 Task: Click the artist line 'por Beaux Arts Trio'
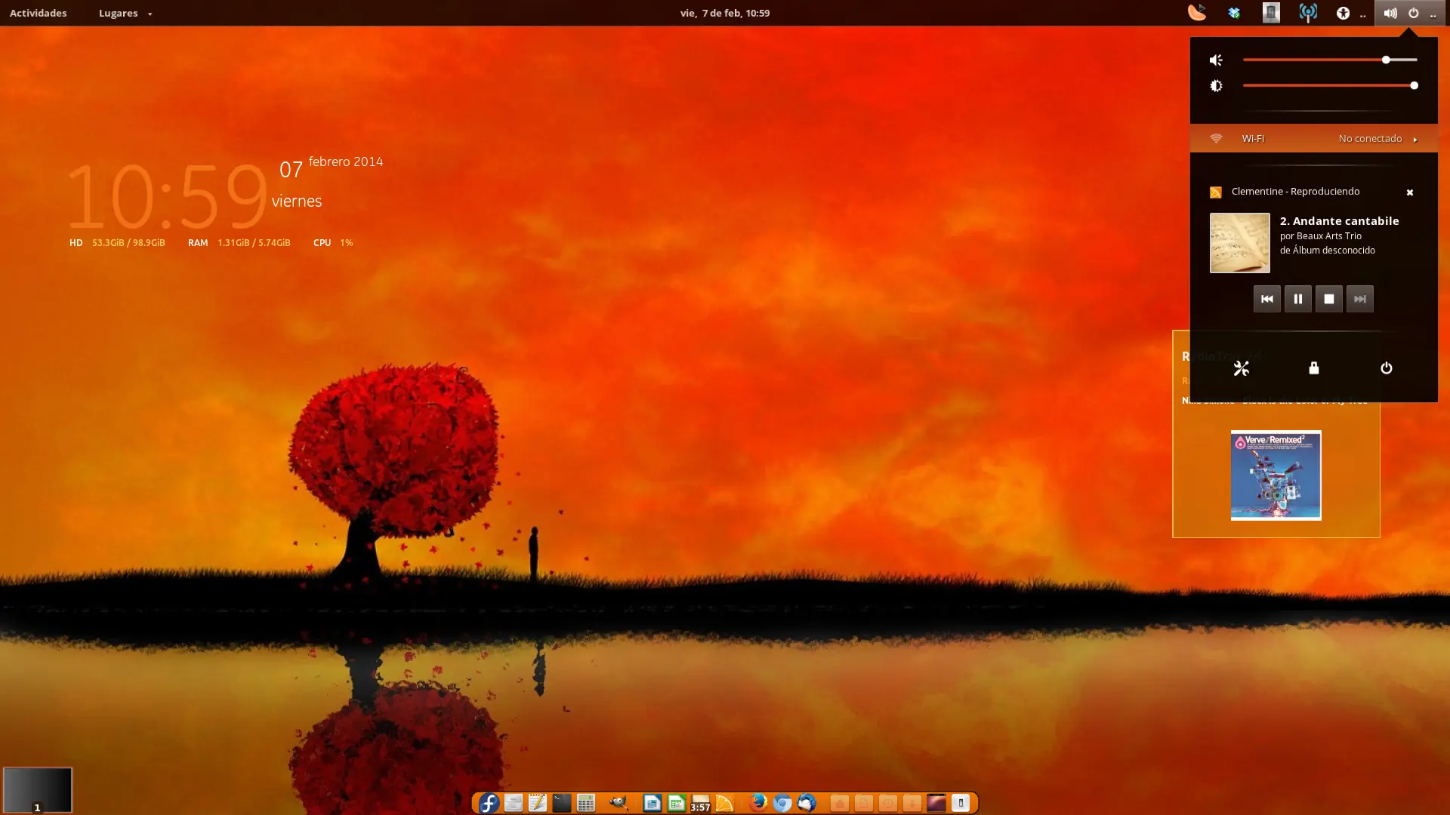pos(1321,236)
